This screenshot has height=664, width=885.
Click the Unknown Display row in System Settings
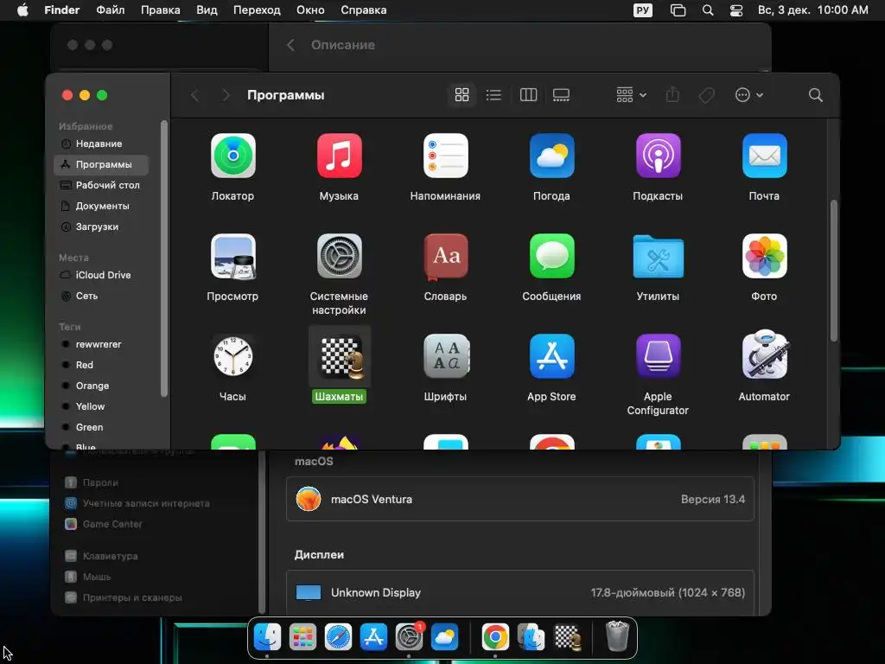(x=519, y=592)
